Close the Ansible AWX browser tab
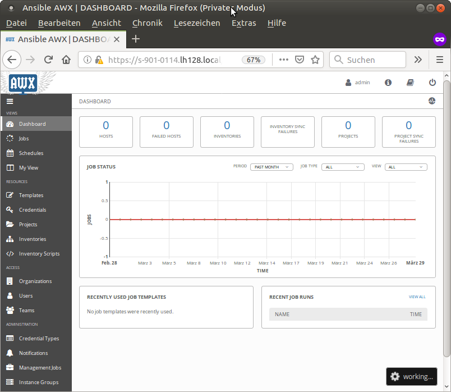 [x=117, y=39]
